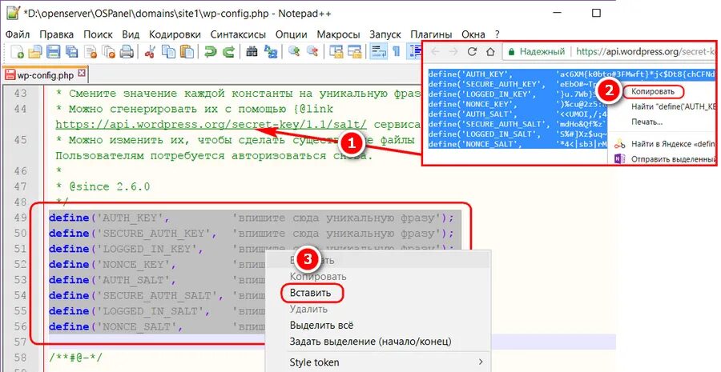Open the api.wordpress.org salt link in editor
721x372 pixels.
click(211, 125)
